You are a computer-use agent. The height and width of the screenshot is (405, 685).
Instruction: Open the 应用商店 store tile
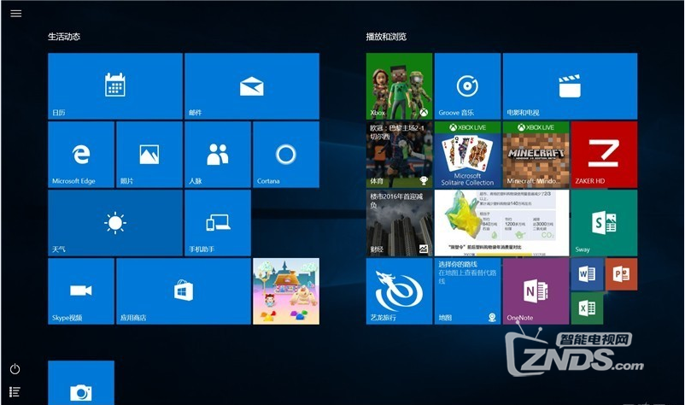click(183, 291)
